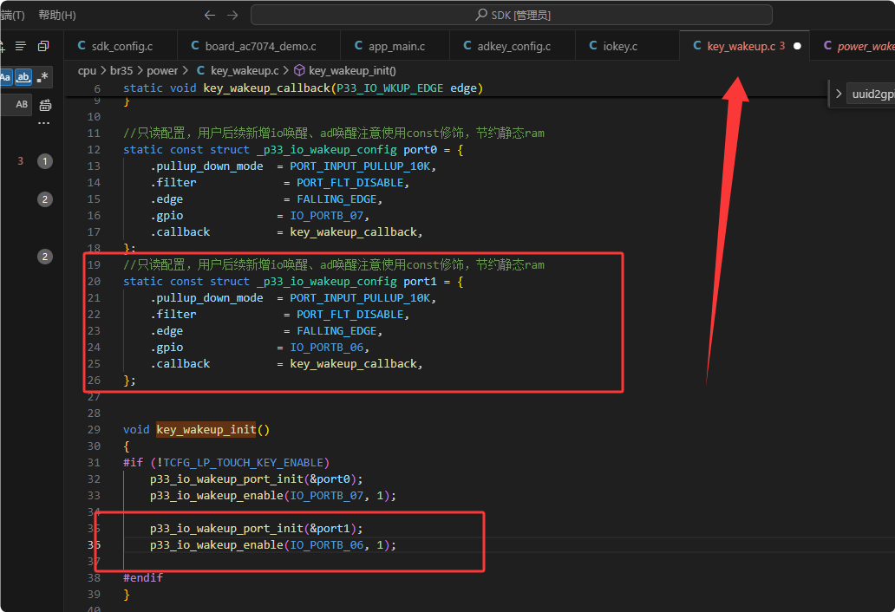Click #endif on line 38
This screenshot has width=895, height=612.
click(143, 578)
